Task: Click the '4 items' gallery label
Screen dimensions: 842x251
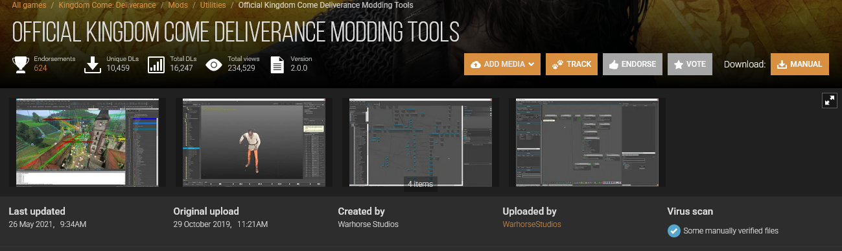Action: (x=420, y=184)
